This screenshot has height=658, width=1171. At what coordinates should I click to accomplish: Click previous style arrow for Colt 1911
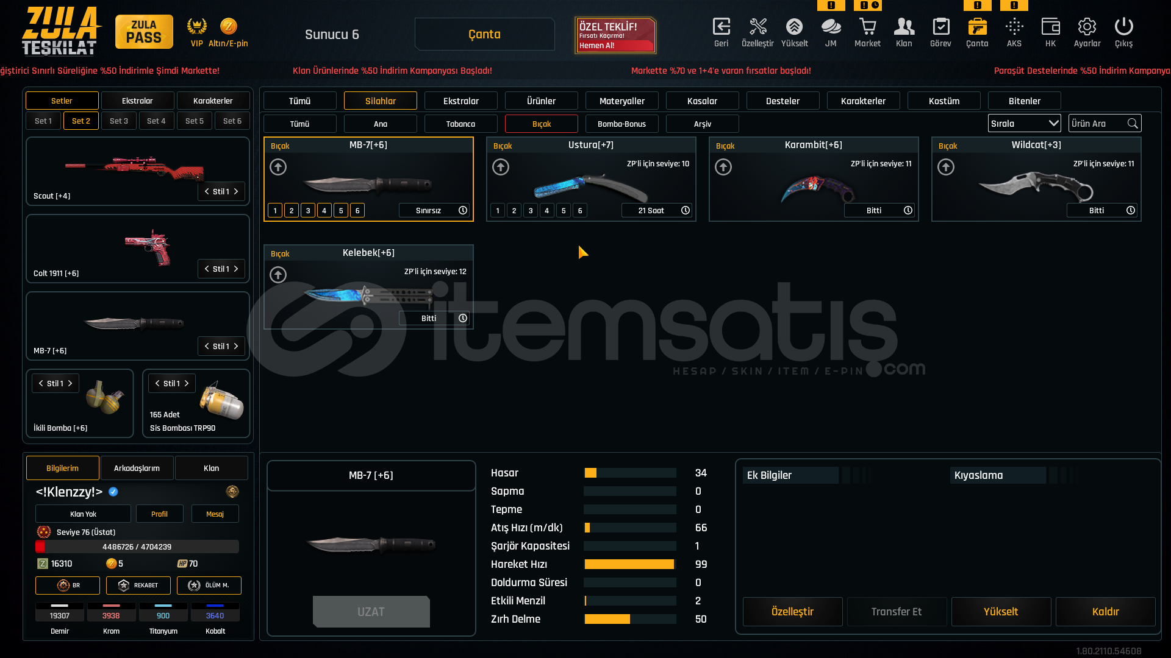coord(207,269)
